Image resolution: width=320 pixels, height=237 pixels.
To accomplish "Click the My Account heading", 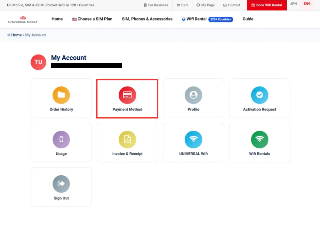I will (68, 58).
